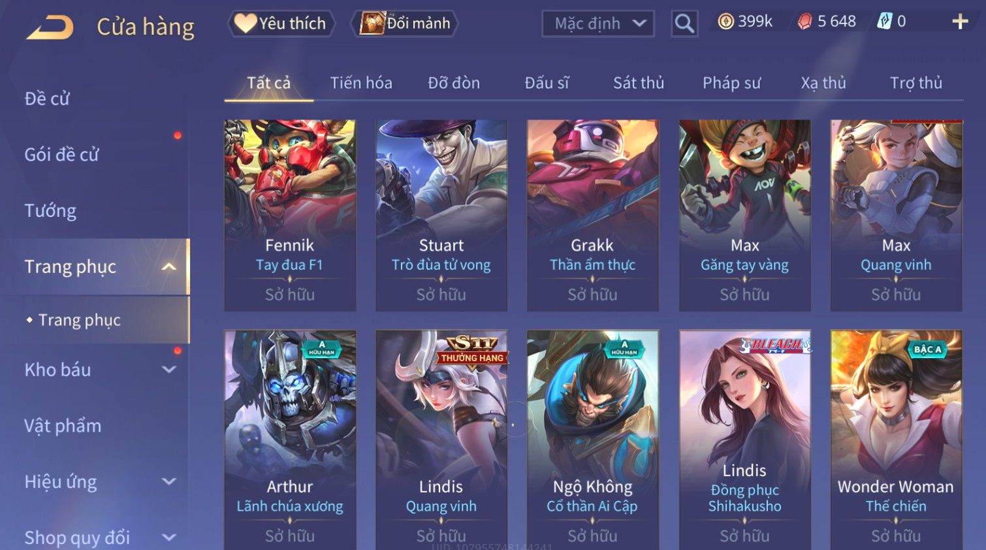Switch to the Tiến hóa tab

tap(361, 83)
